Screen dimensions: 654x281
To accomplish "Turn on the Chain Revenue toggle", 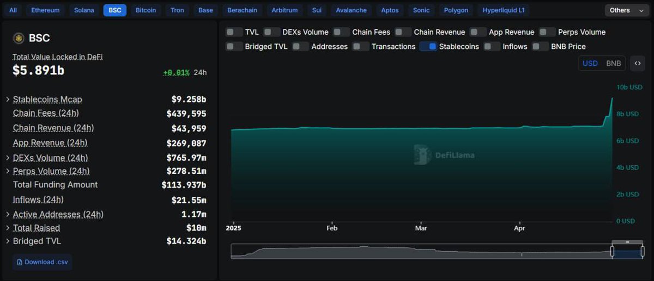I will click(403, 32).
